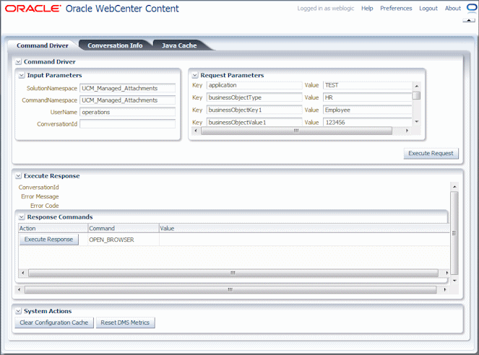Click Execute Response button for OPEN_BROWSER

pyautogui.click(x=49, y=240)
